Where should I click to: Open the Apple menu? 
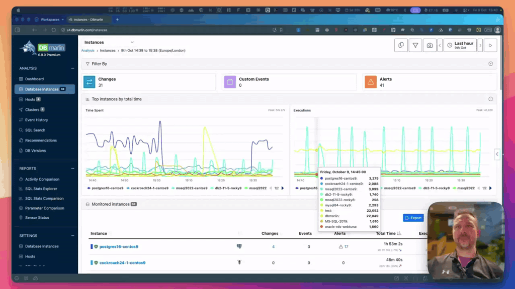coord(19,10)
